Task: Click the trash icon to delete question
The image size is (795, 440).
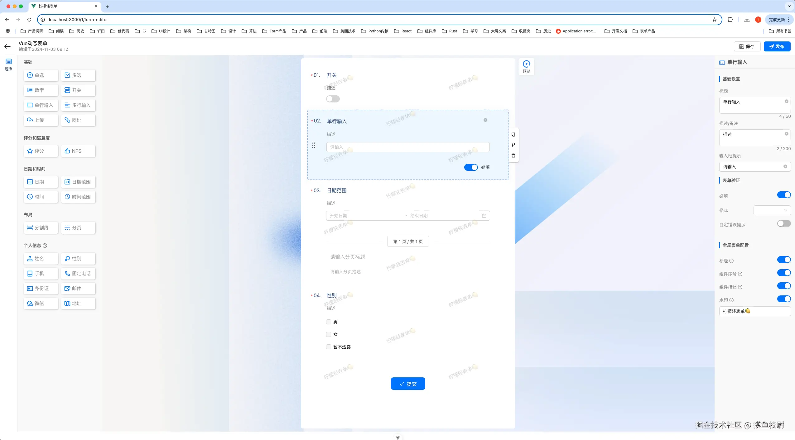Action: (513, 155)
